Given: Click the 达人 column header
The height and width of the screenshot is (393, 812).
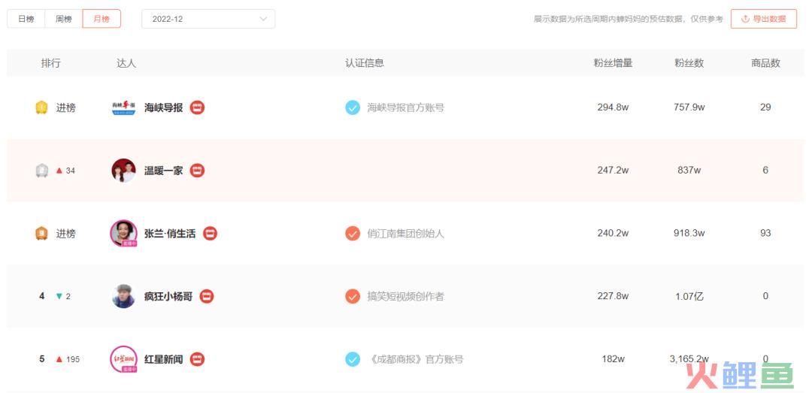Looking at the screenshot, I should pyautogui.click(x=126, y=63).
